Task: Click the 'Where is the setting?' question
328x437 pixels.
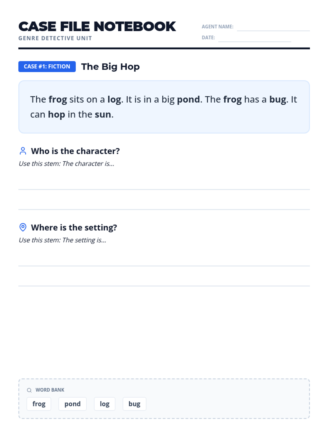Action: coord(74,228)
